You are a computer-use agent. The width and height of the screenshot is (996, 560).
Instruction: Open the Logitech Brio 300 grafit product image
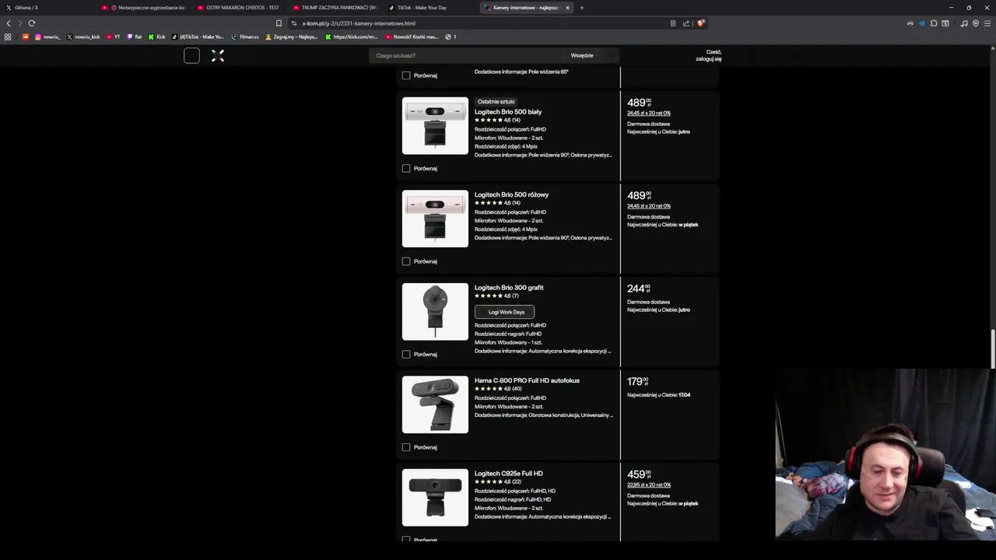(x=435, y=312)
